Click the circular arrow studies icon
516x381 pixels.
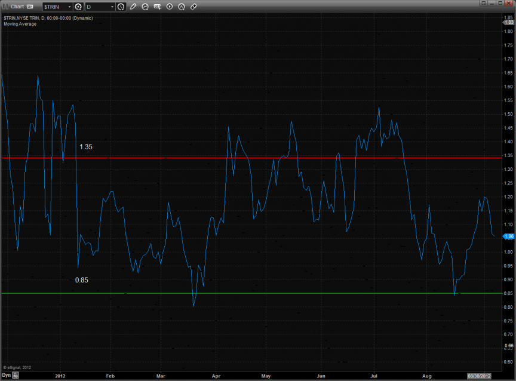[145, 7]
